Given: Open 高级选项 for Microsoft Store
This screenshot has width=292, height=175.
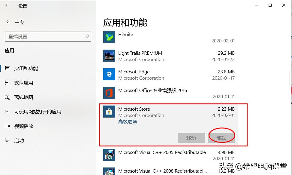Looking at the screenshot, I should (127, 121).
